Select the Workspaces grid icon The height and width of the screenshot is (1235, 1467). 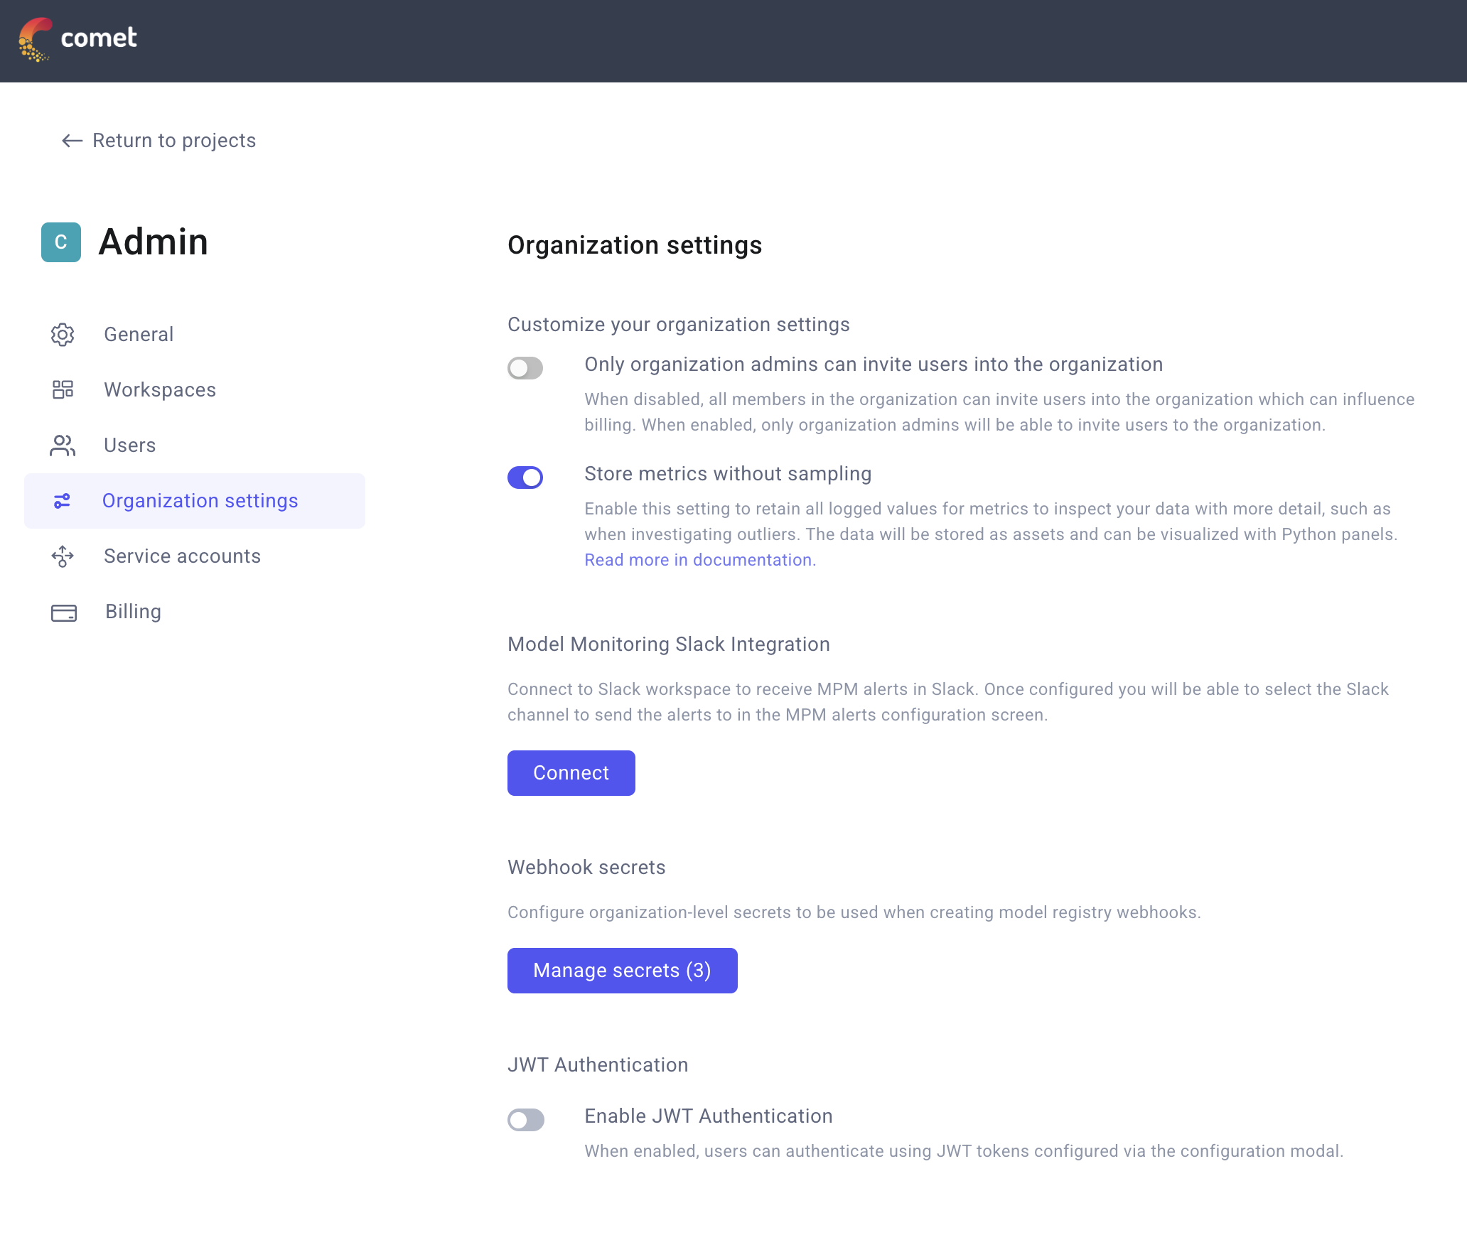(62, 389)
